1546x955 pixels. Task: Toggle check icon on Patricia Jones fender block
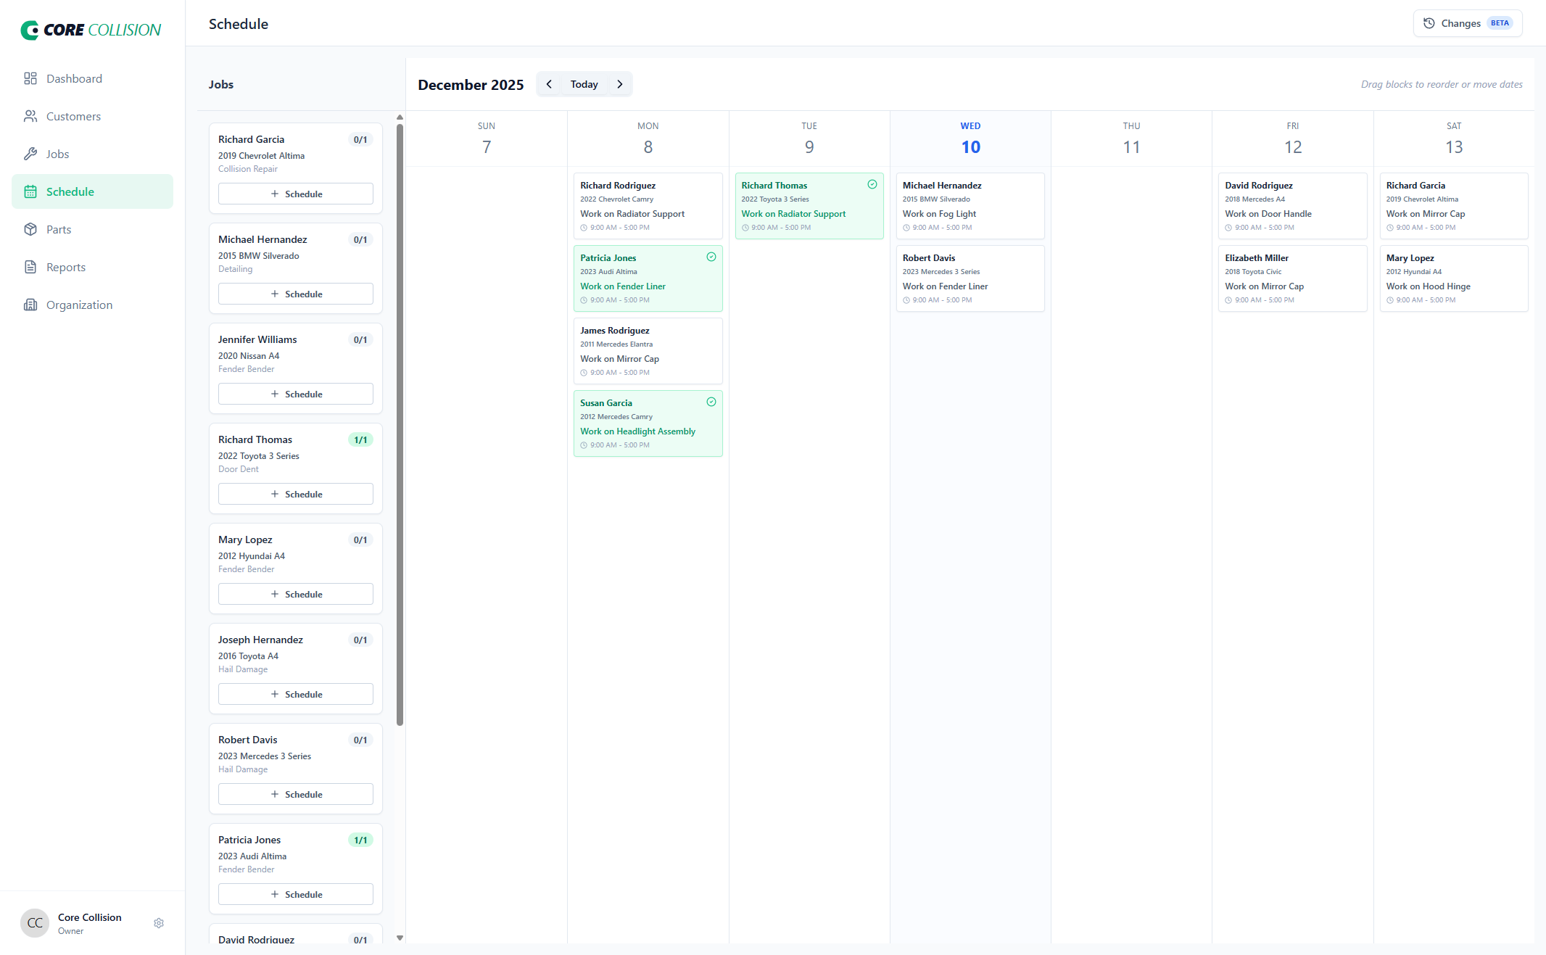pyautogui.click(x=711, y=257)
